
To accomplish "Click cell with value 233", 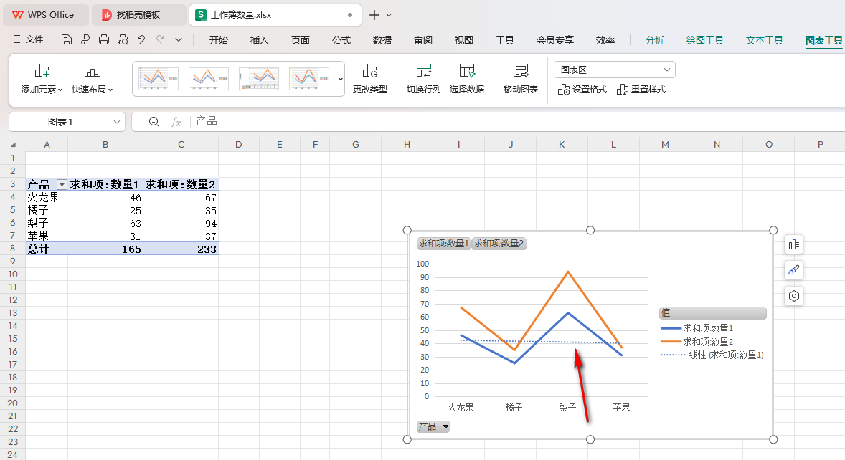I will tap(181, 249).
